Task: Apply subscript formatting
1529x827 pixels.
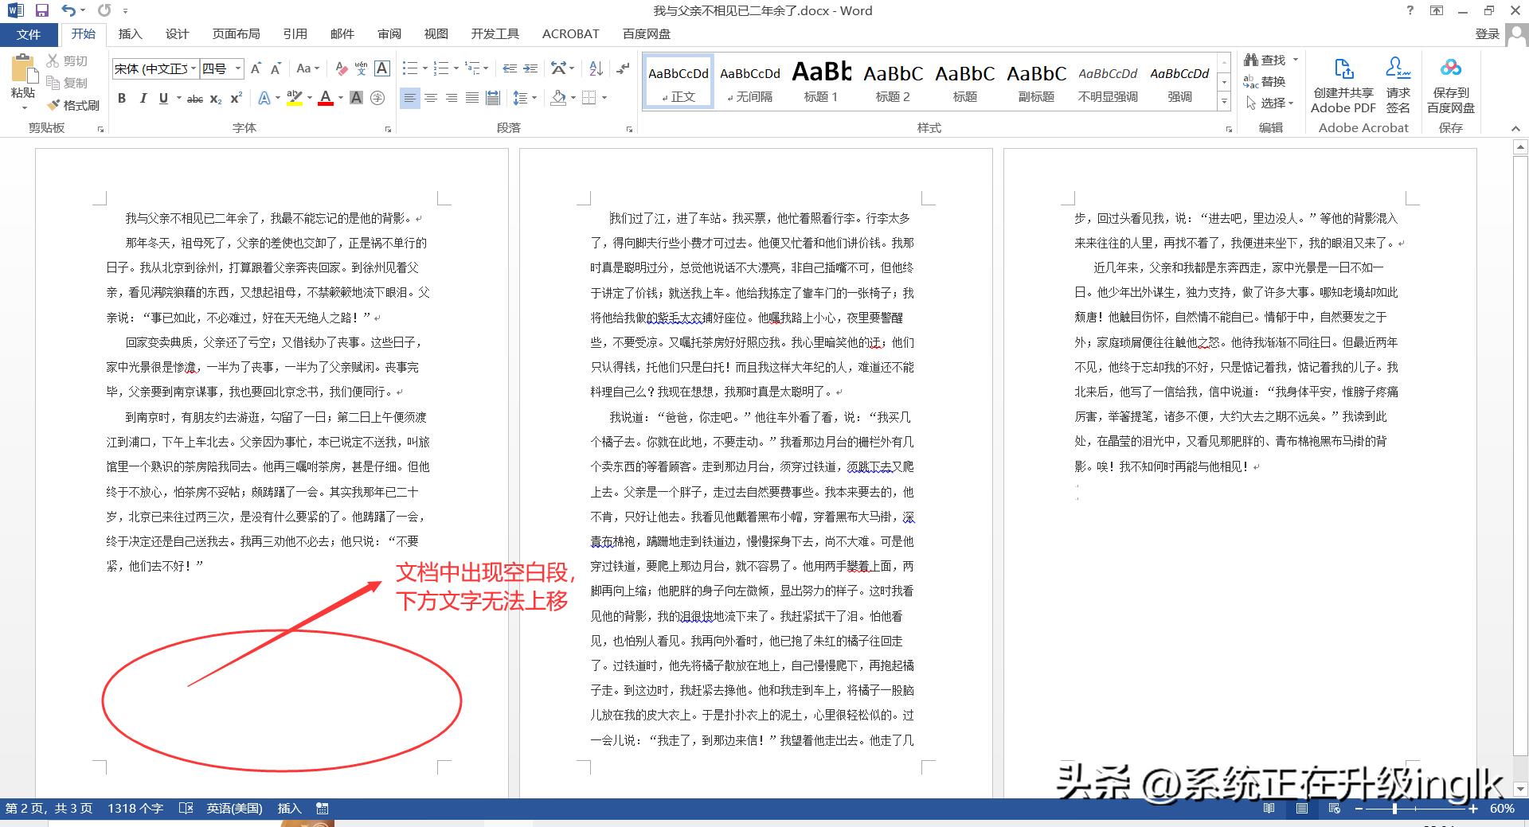Action: point(216,99)
